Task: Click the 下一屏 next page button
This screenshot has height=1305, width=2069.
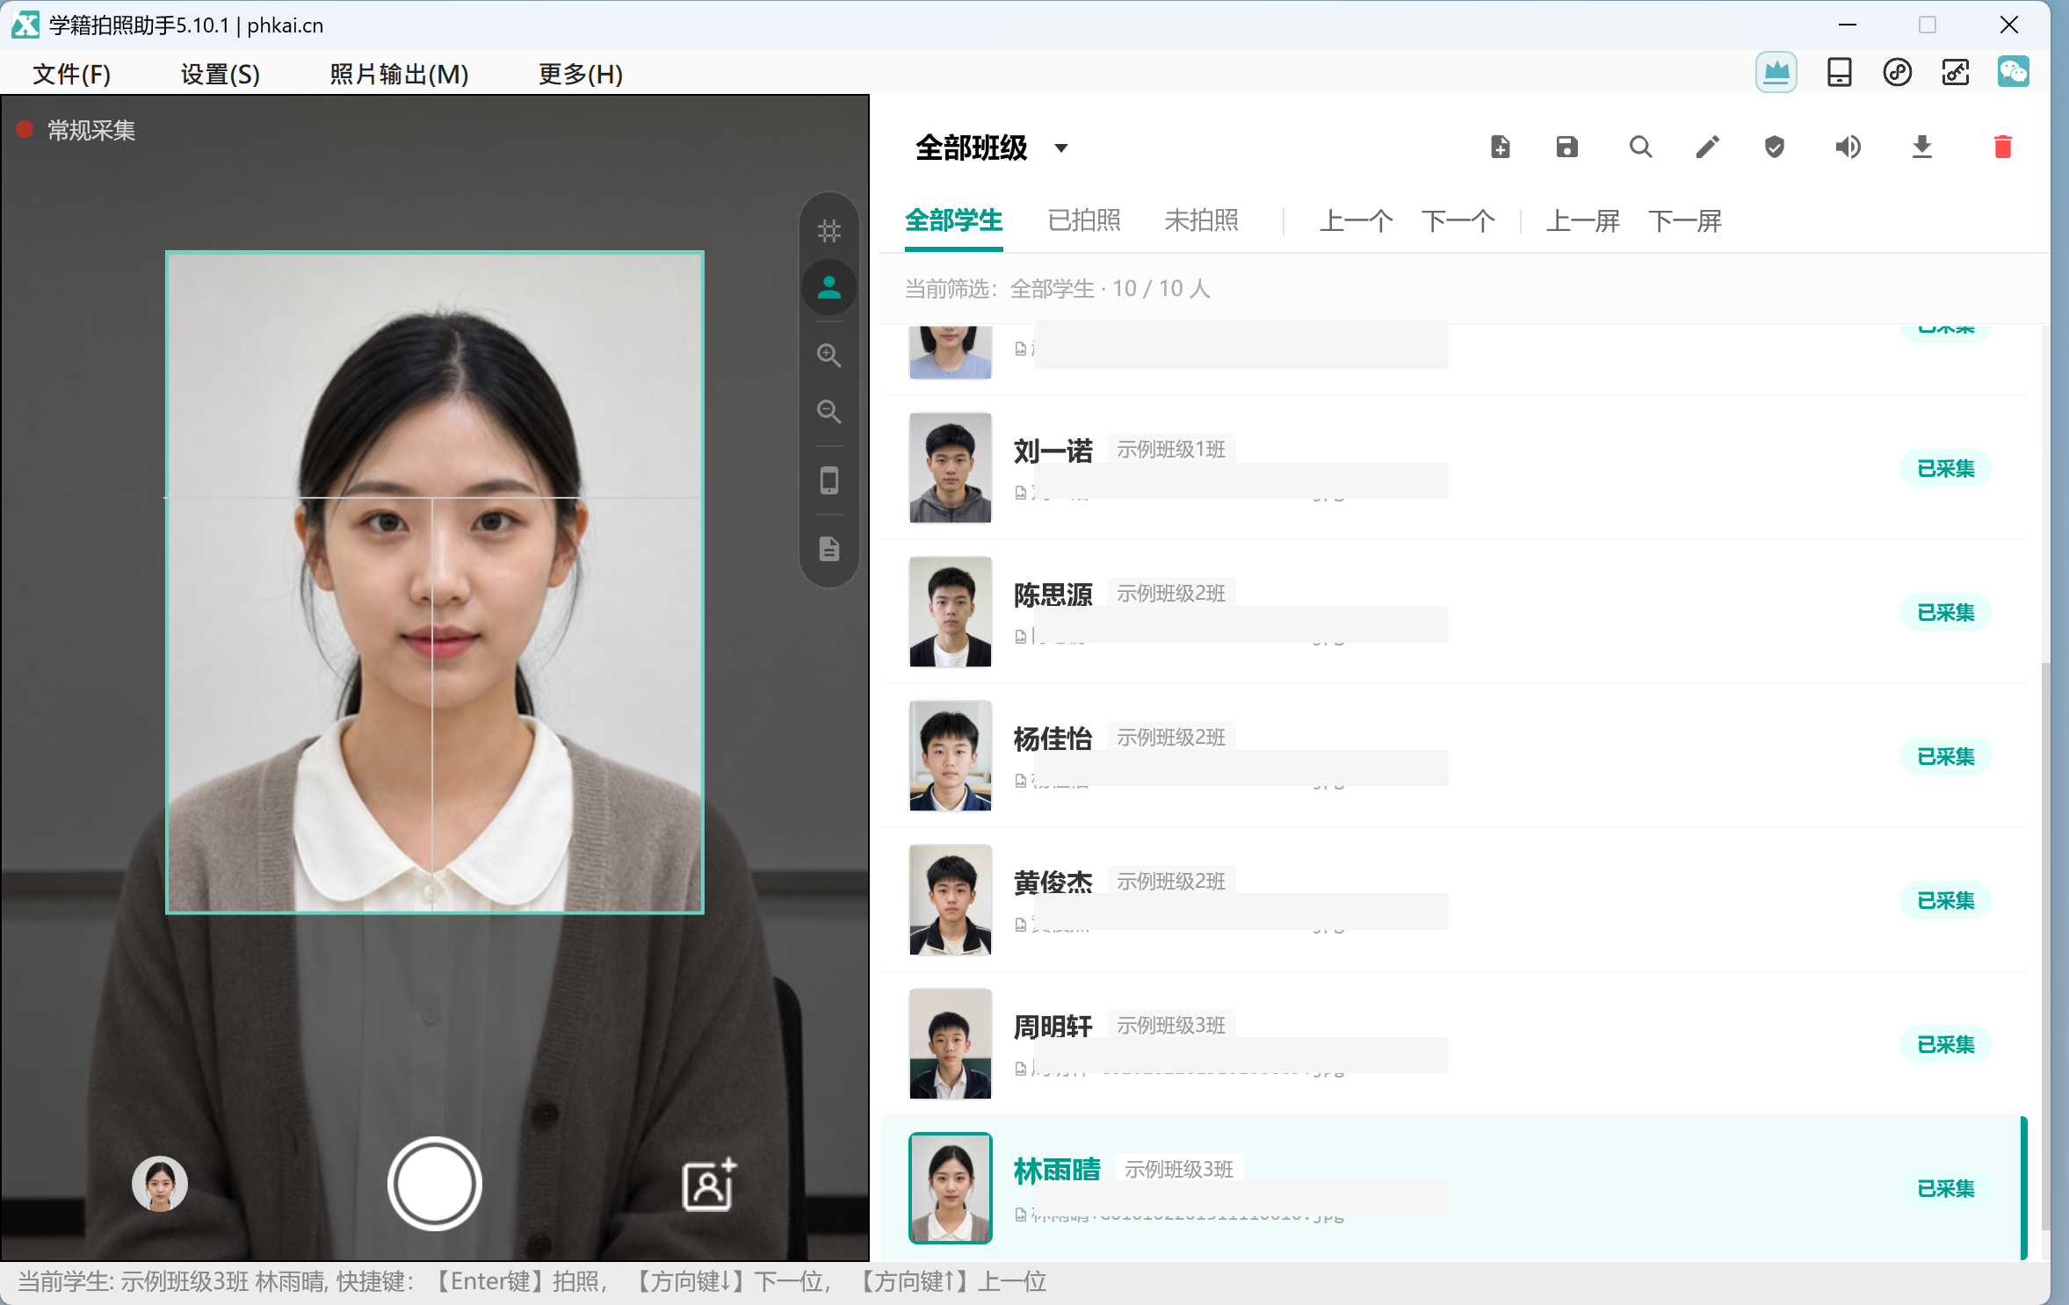Action: (1685, 220)
